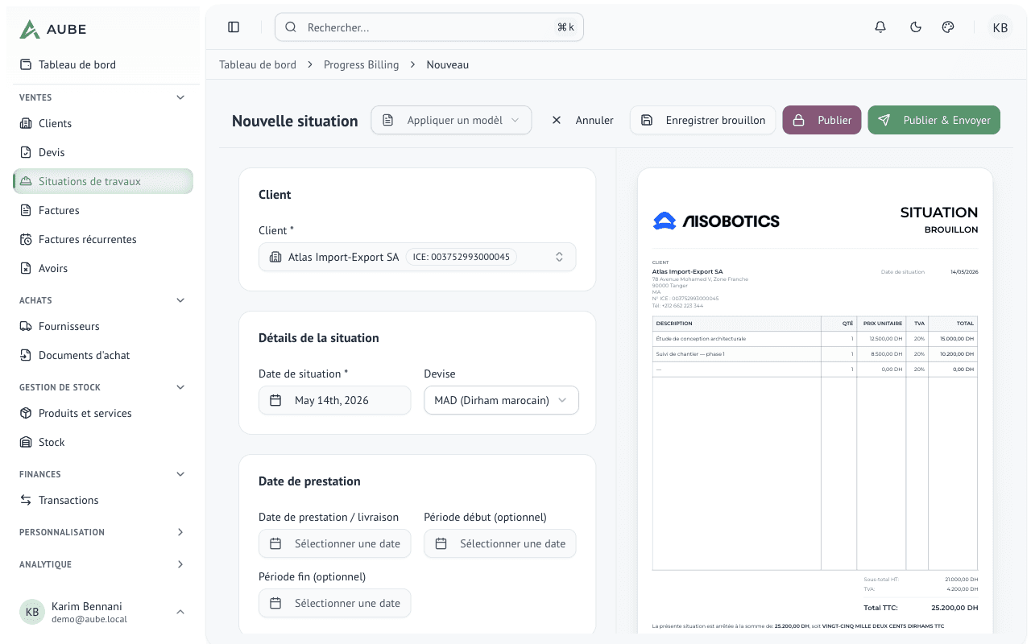
Task: Click Total TTC 25.200,00 DH value
Action: [x=954, y=608]
